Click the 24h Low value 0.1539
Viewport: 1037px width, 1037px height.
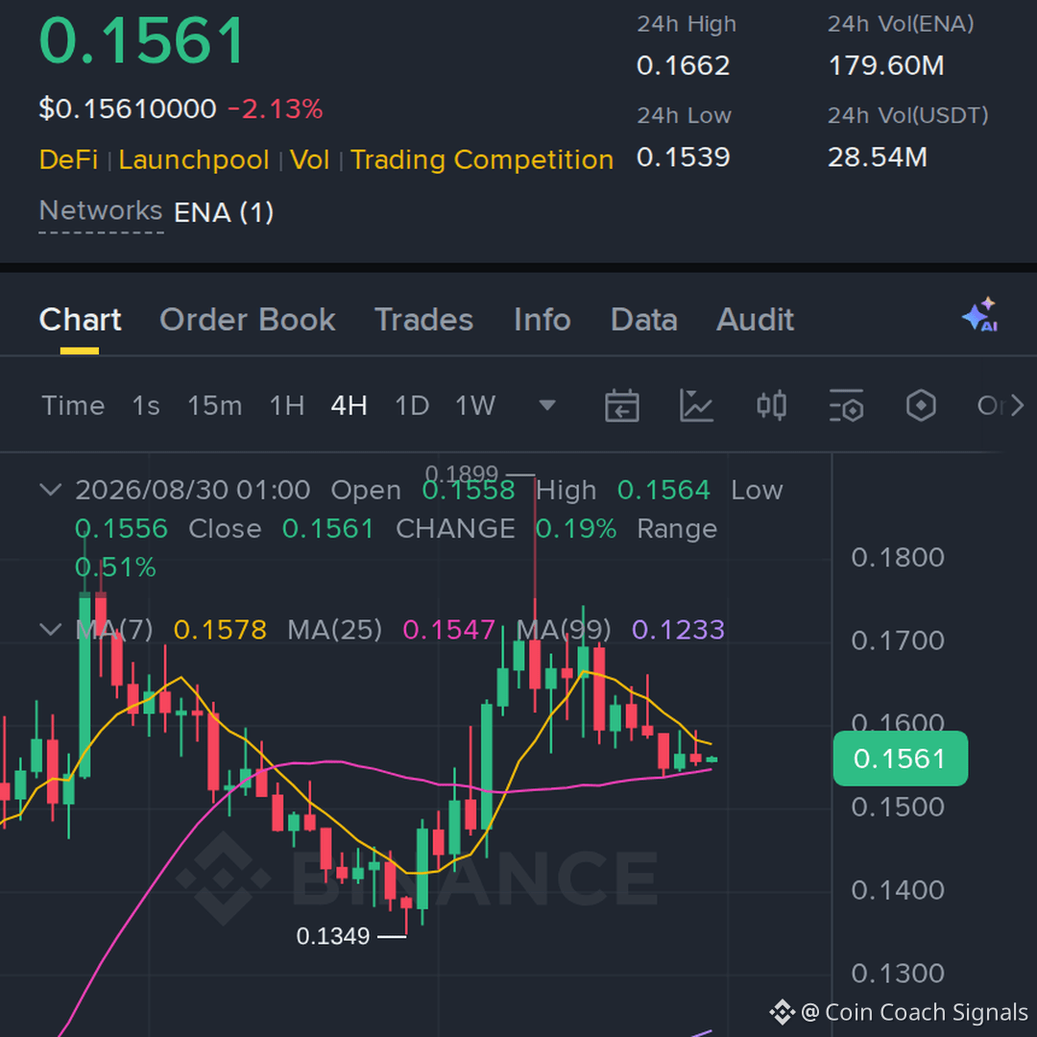[x=684, y=157]
